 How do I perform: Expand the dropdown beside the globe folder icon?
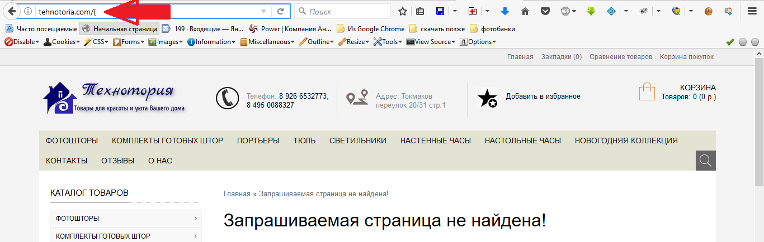tap(691, 11)
